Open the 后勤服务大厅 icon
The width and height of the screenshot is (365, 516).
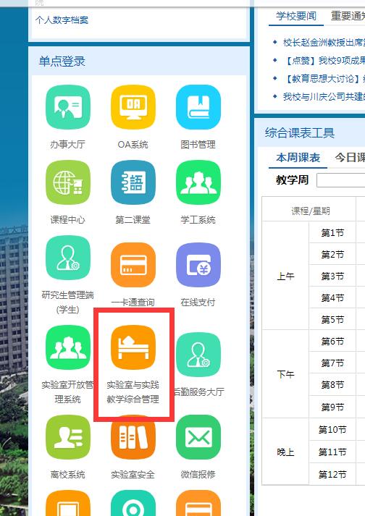pos(198,355)
